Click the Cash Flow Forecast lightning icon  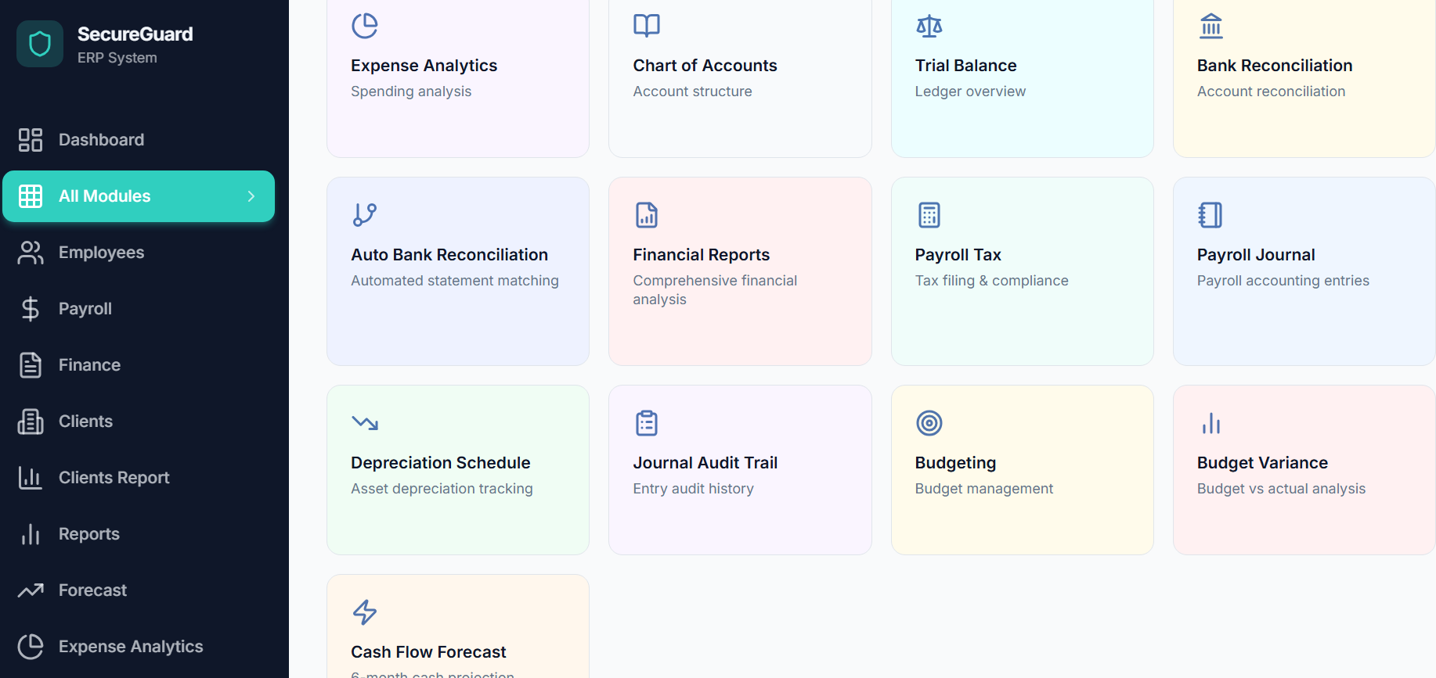point(365,612)
